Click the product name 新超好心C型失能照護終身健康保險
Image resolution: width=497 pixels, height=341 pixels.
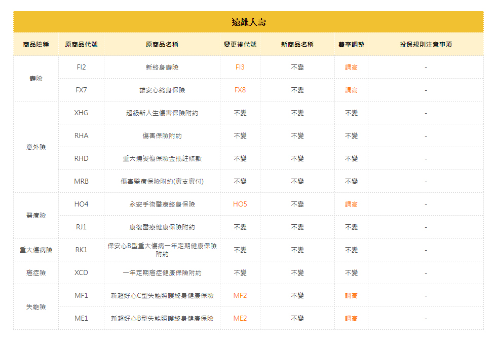[162, 296]
